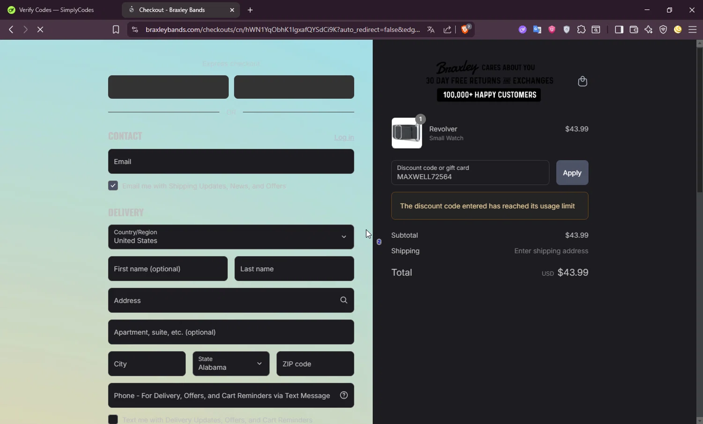Click the 100,000+ HAPPY CUSTOMERS banner
This screenshot has height=424, width=703.
pyautogui.click(x=489, y=95)
